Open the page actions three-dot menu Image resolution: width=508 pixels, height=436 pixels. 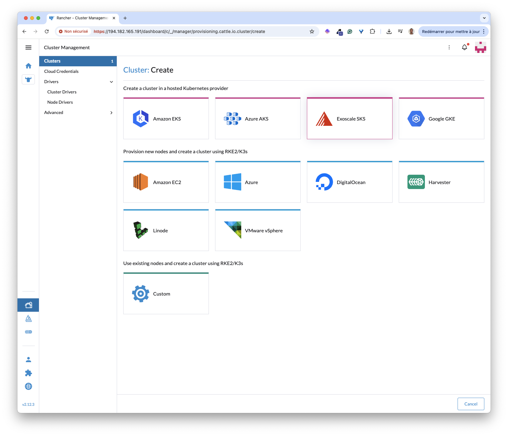[449, 47]
